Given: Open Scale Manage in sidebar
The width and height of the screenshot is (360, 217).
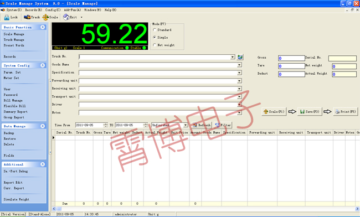Looking at the screenshot, I should (x=14, y=34).
